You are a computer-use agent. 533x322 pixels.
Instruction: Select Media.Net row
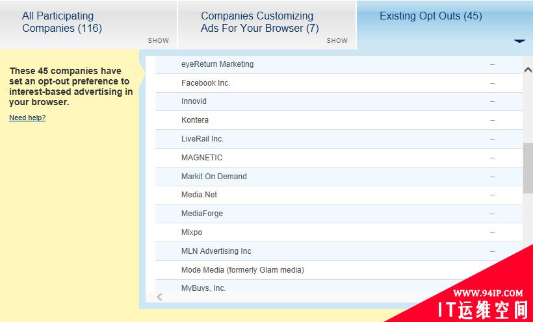coord(339,195)
